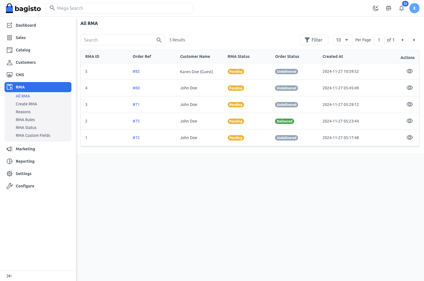Click the Sales list icon

click(x=10, y=38)
